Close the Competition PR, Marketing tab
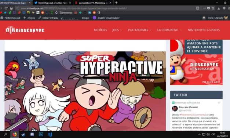The height and width of the screenshot is (138, 230). tap(110, 3)
